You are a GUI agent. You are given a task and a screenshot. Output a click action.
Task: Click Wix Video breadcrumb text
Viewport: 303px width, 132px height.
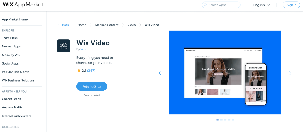click(x=152, y=25)
